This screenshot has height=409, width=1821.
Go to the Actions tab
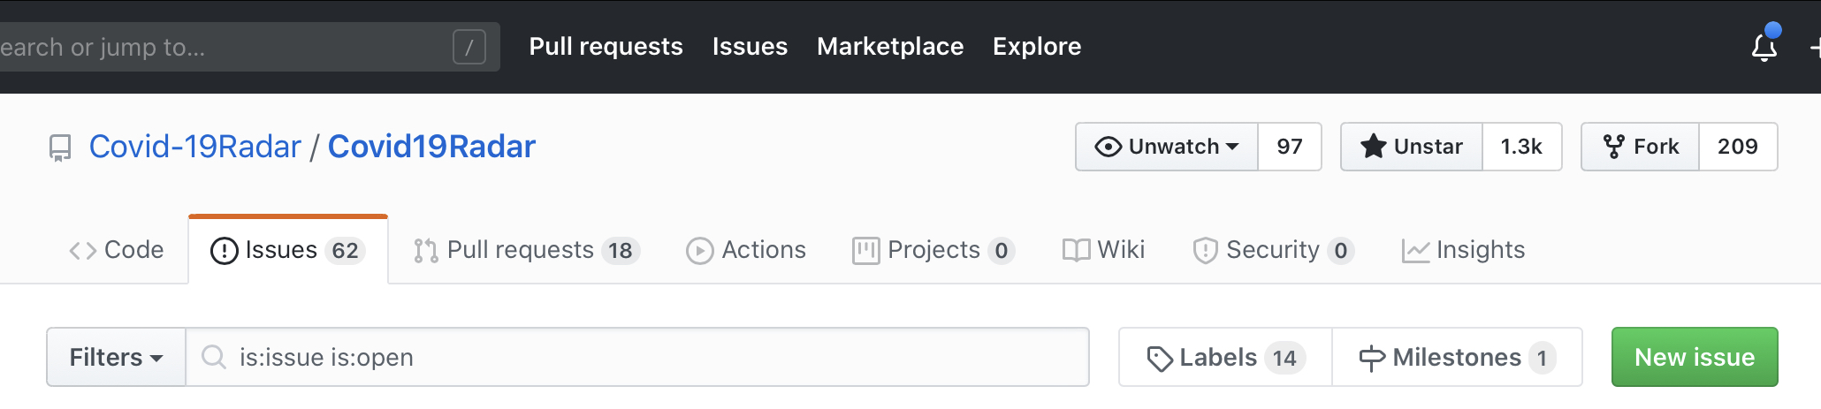point(747,250)
